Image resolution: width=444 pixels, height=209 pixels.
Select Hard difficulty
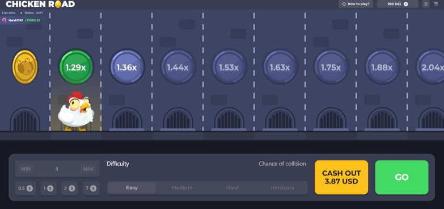click(232, 188)
